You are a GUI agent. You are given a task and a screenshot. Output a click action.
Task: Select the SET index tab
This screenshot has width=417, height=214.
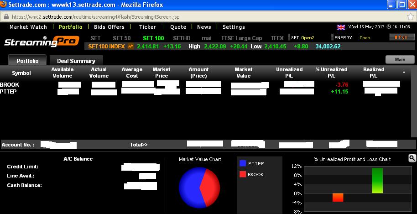[x=95, y=38]
